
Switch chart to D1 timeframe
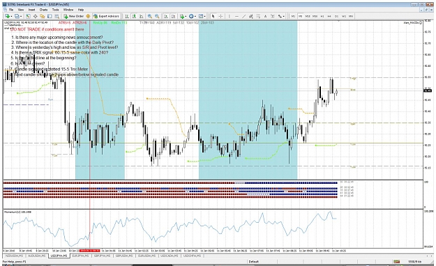(x=336, y=16)
